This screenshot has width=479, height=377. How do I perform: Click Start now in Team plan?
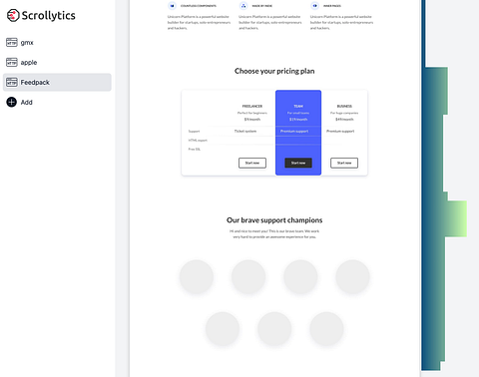point(298,163)
